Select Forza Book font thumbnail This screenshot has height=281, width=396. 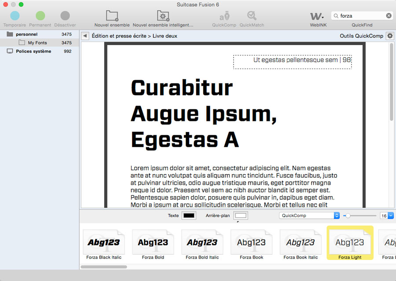pyautogui.click(x=252, y=245)
